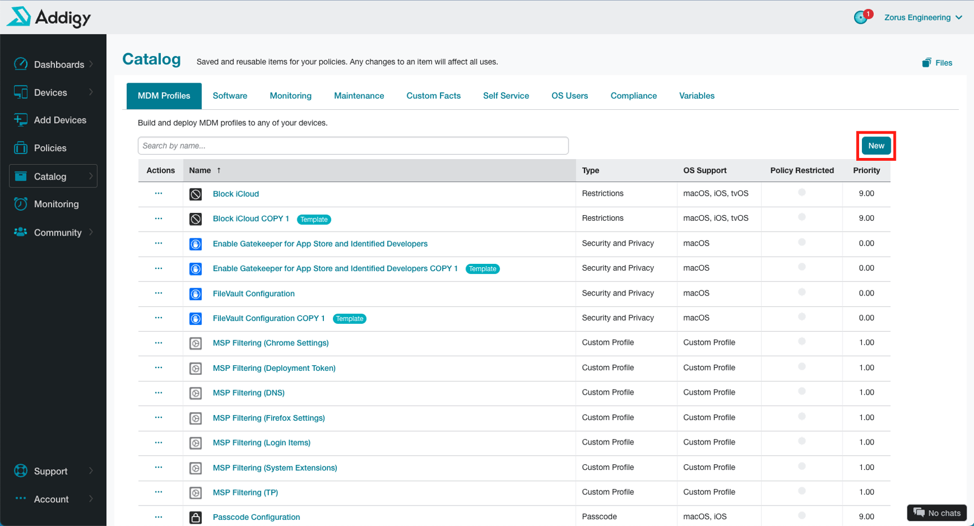Screen dimensions: 974x526
Task: Click the Add Devices sidebar icon
Action: coord(20,119)
